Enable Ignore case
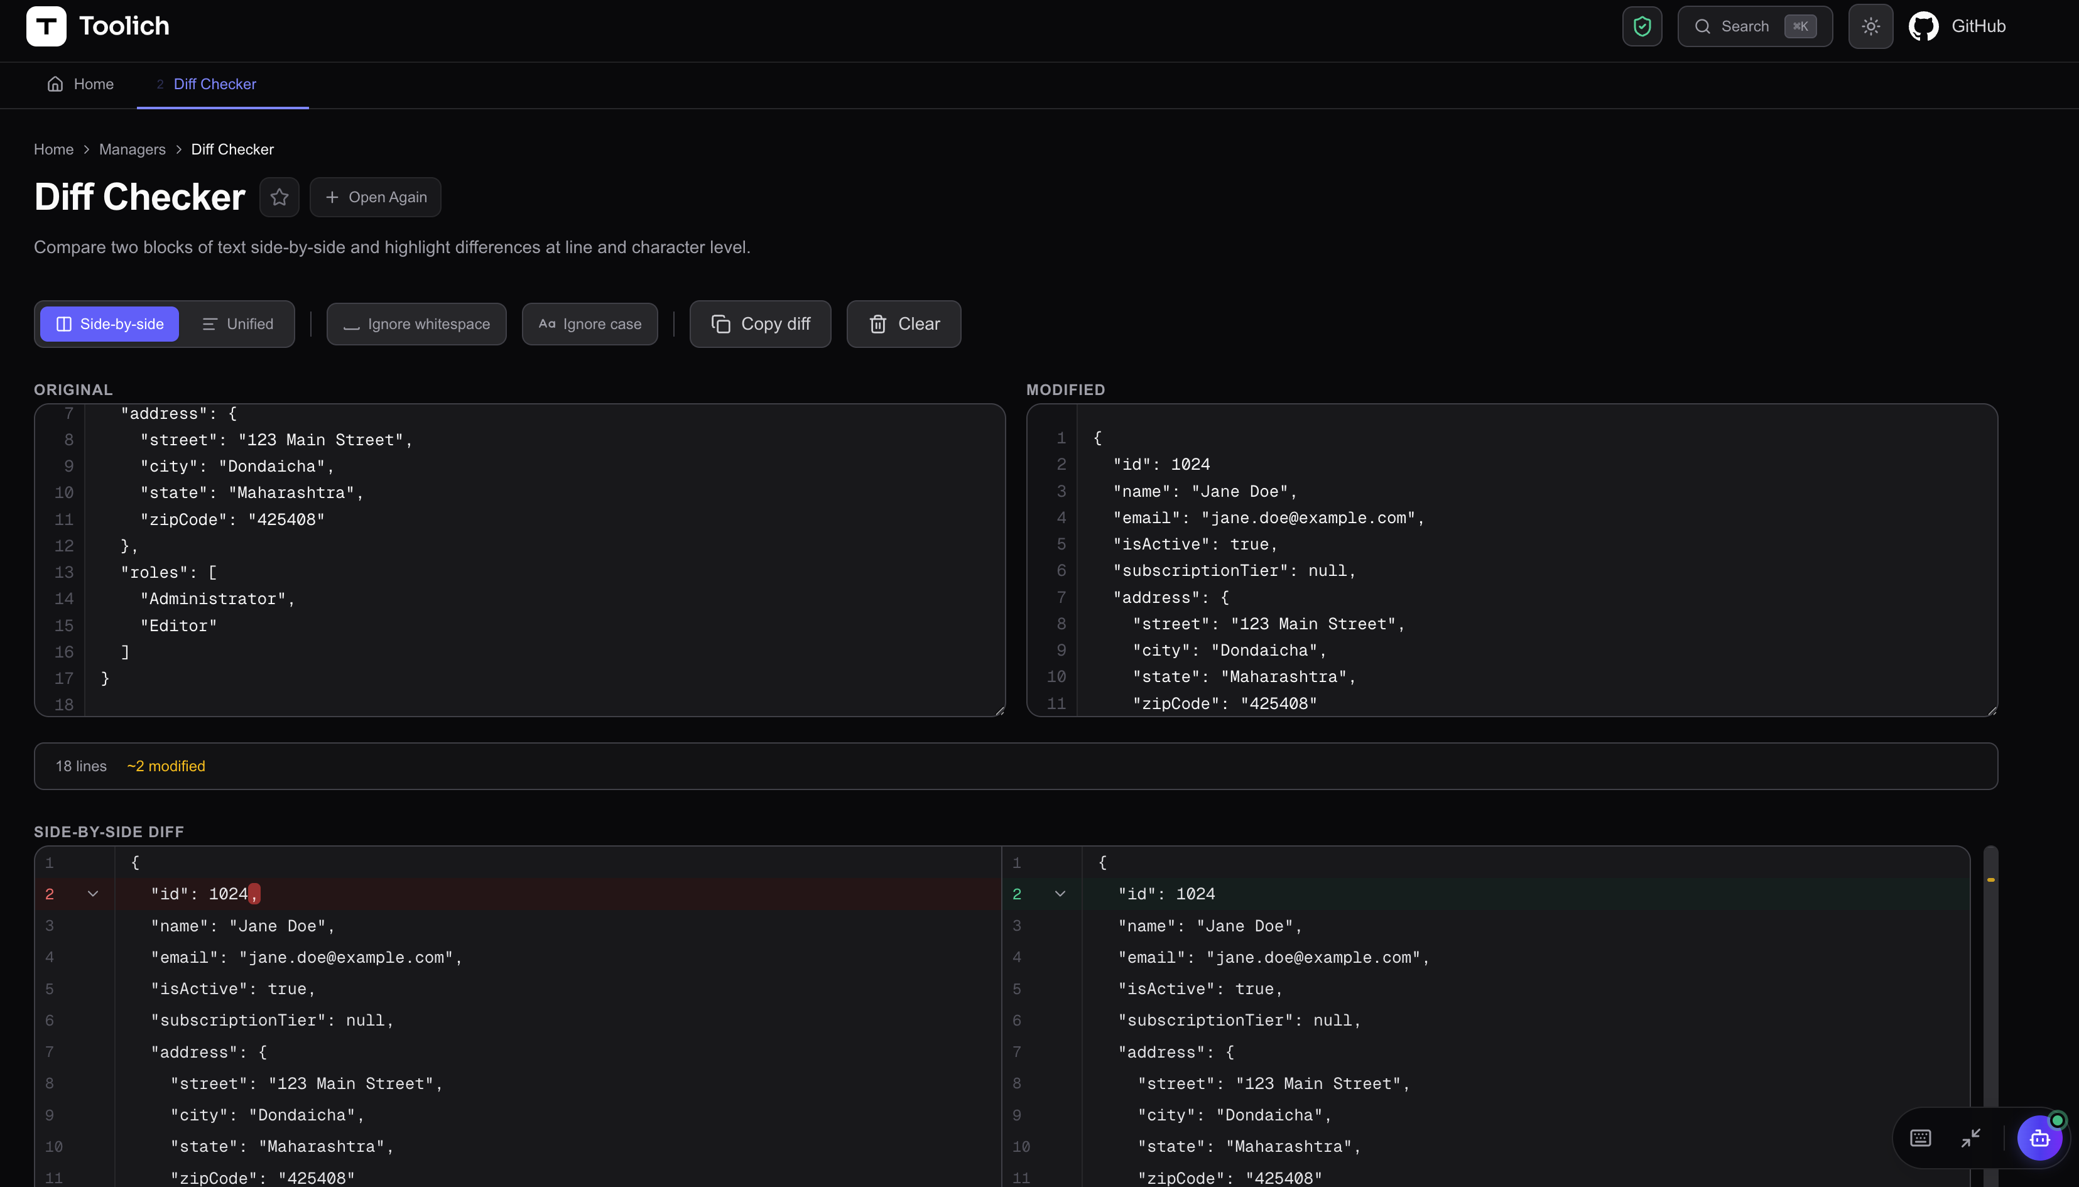Image resolution: width=2079 pixels, height=1187 pixels. 589,323
